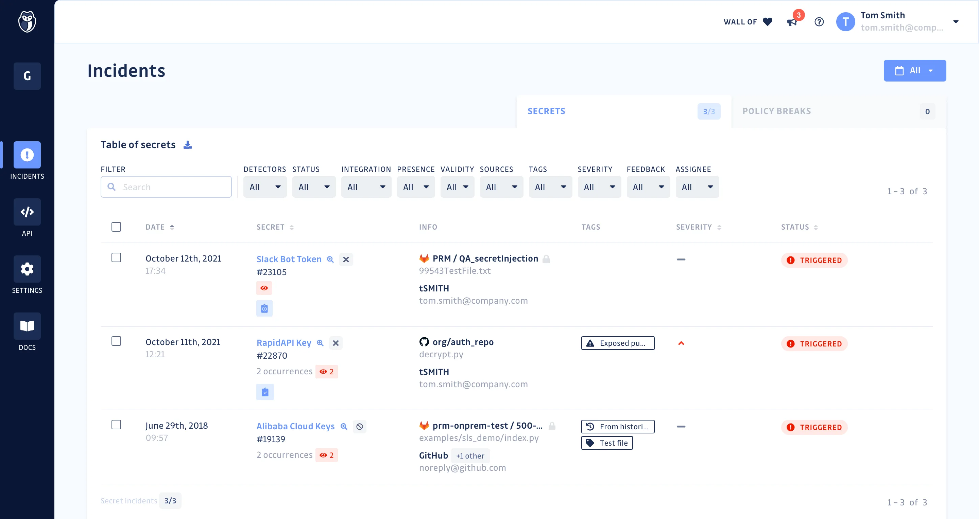Download the table of secrets
The image size is (979, 519).
[187, 145]
